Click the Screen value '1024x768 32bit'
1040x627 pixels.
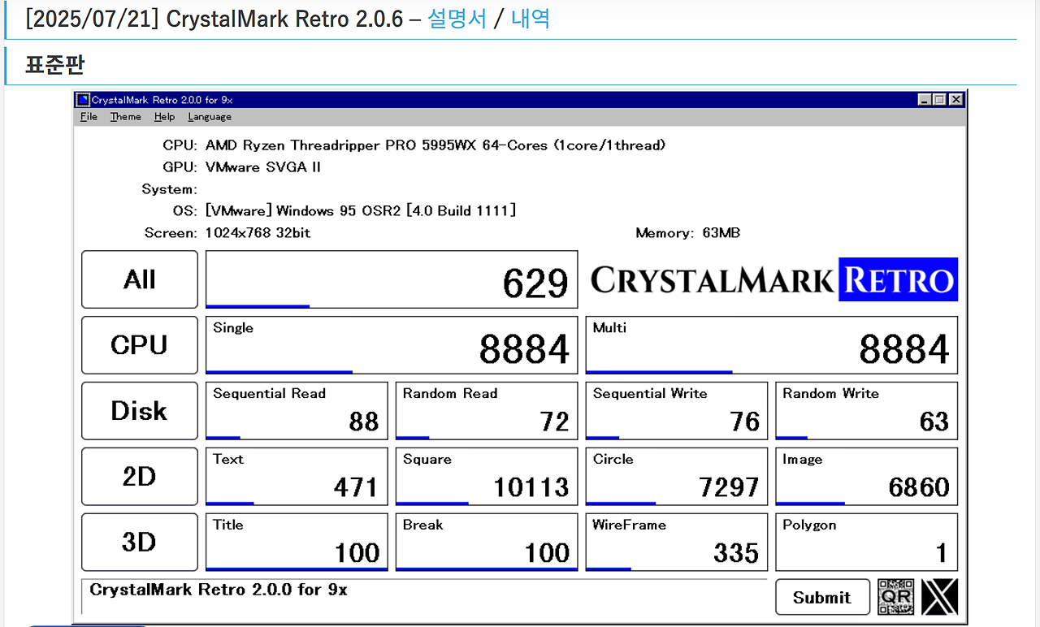pyautogui.click(x=258, y=233)
